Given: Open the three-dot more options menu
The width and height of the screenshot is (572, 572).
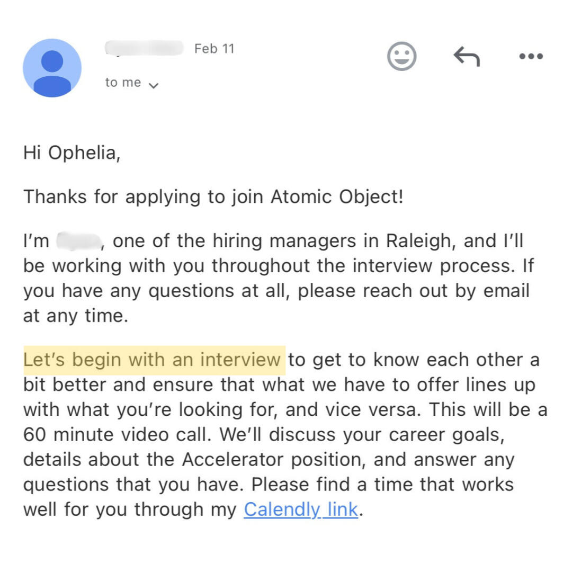Looking at the screenshot, I should coord(531,56).
